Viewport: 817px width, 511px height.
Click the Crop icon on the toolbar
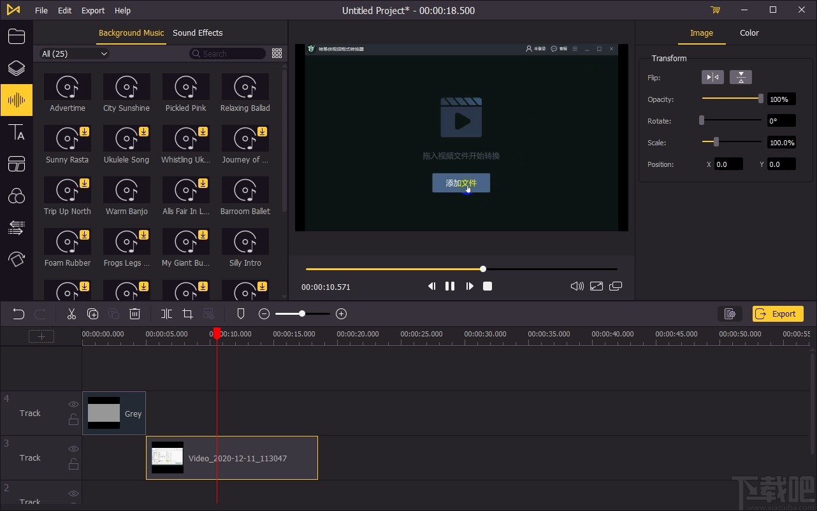click(187, 313)
